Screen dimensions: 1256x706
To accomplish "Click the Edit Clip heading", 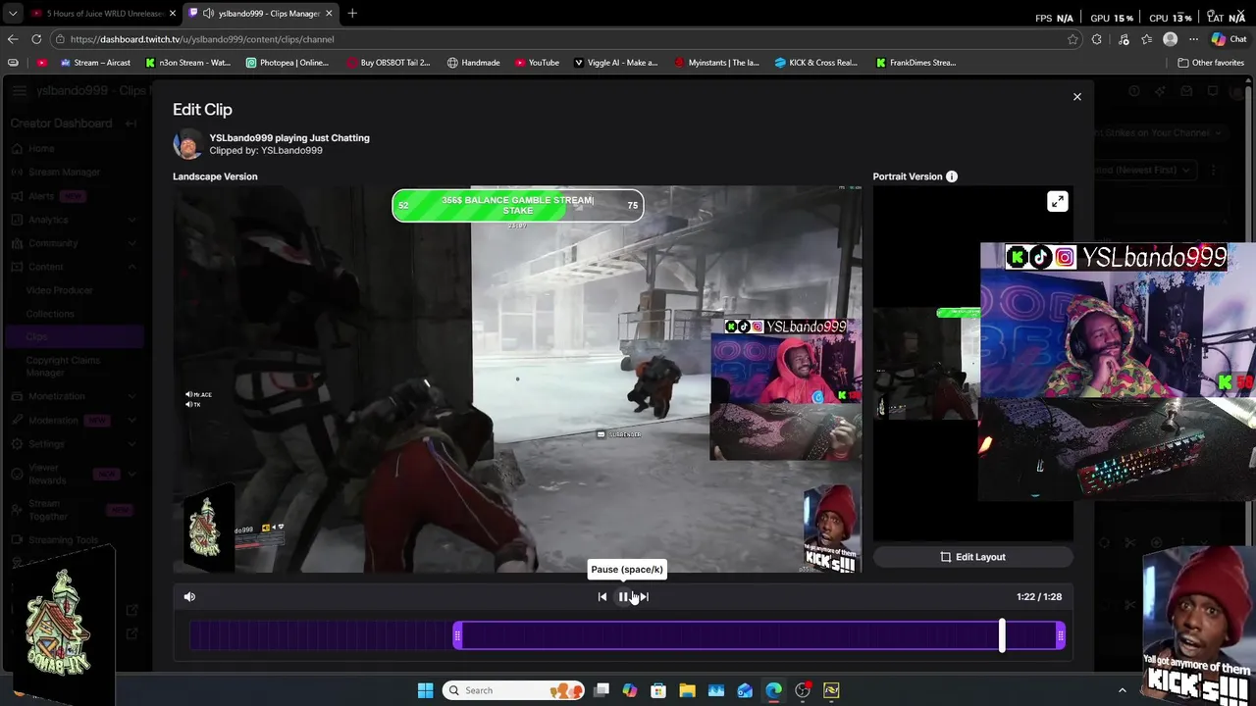I will (202, 110).
